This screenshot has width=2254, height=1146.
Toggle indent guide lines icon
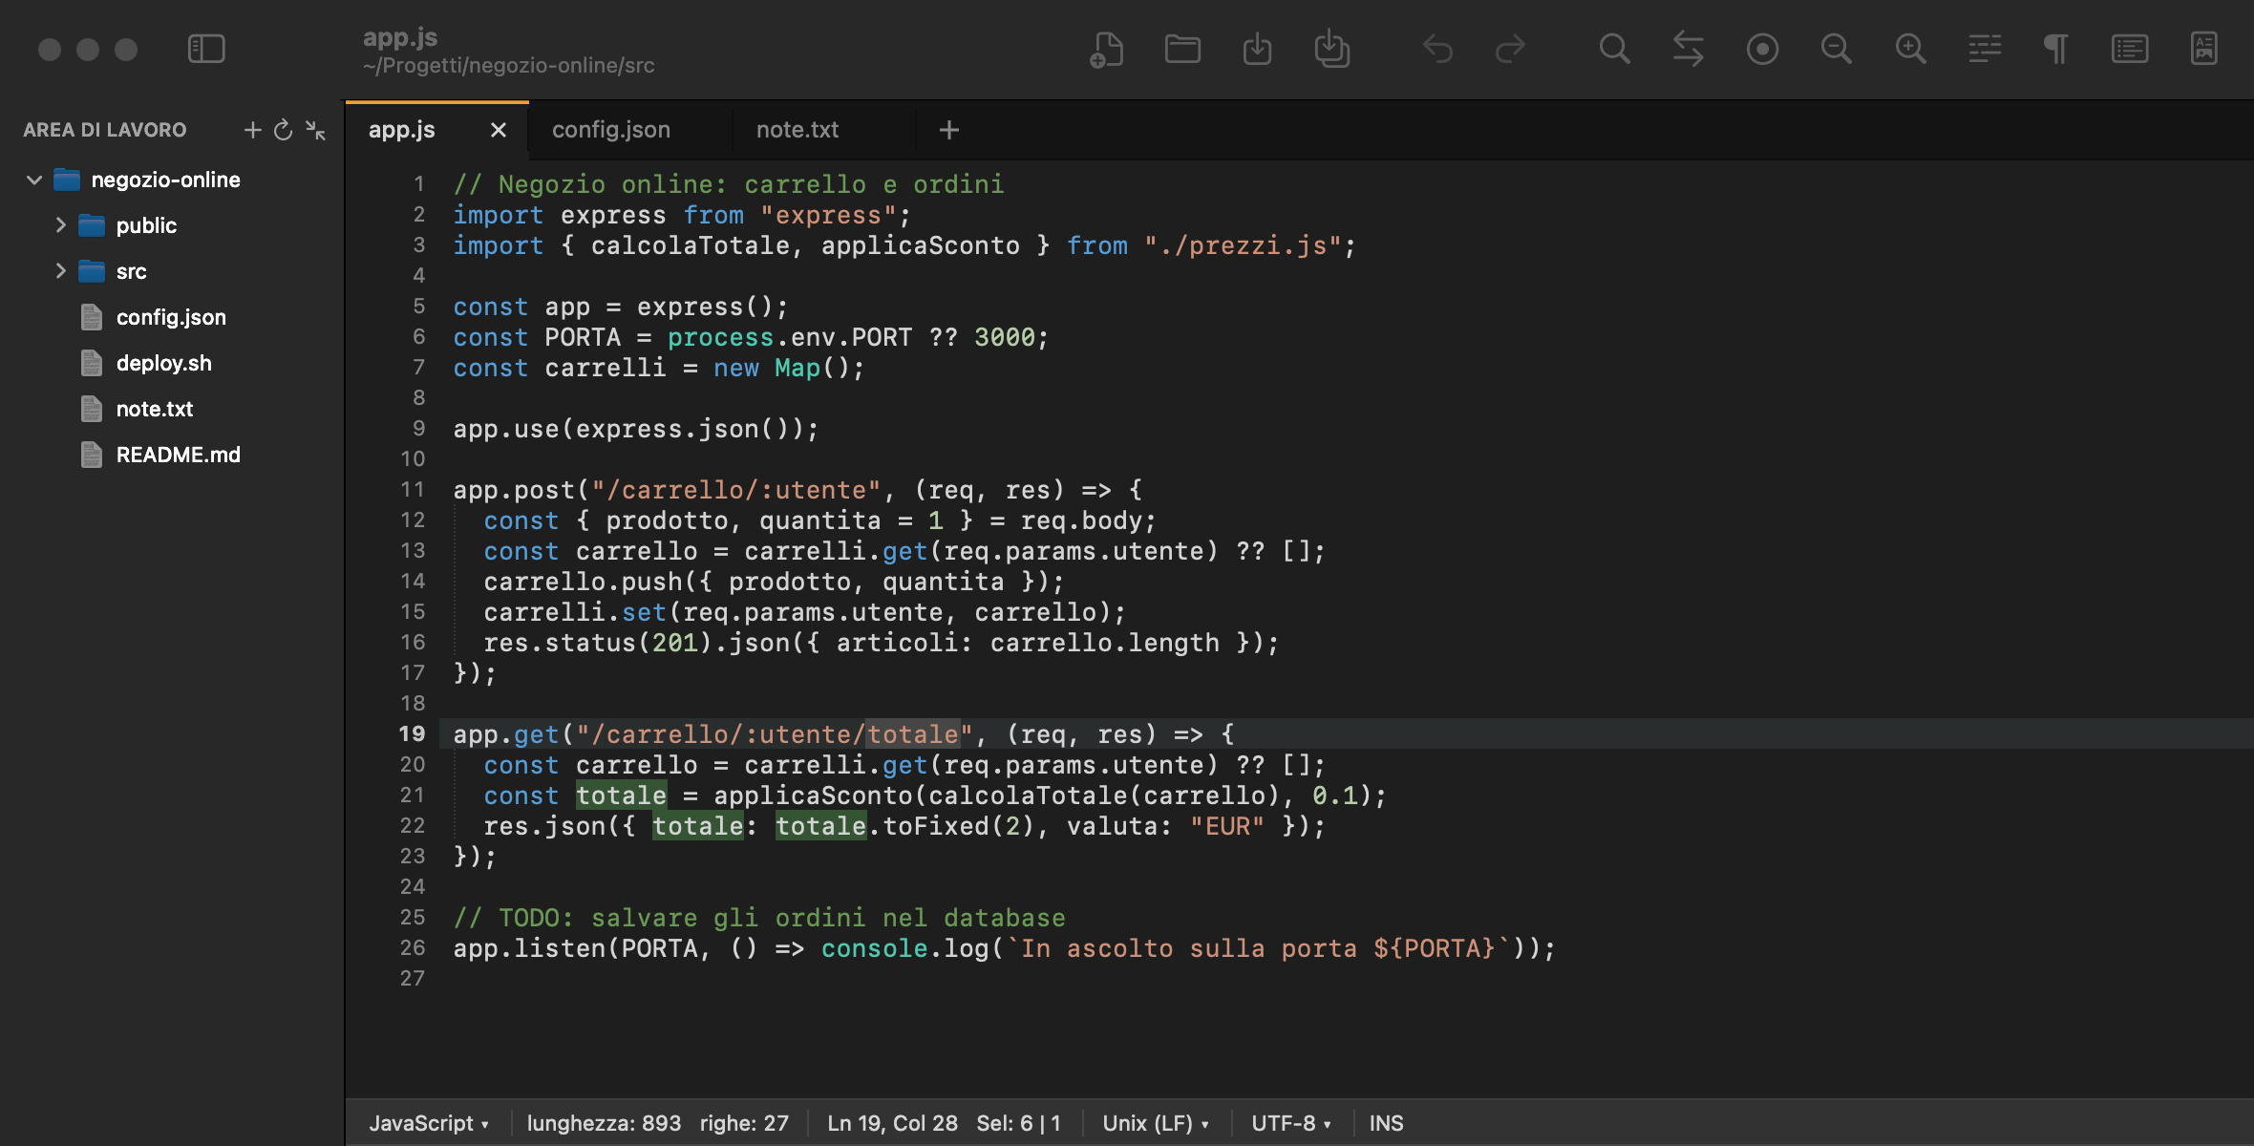[1985, 49]
